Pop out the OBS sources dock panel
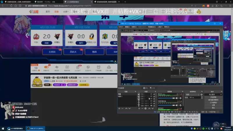 [x=156, y=91]
